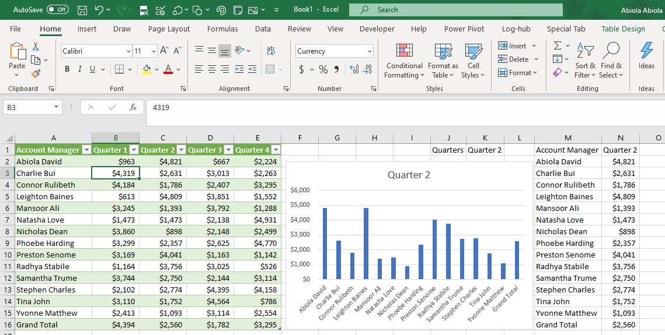This screenshot has height=335, width=665.
Task: Decrease font size with the smaller A
Action: point(177,51)
